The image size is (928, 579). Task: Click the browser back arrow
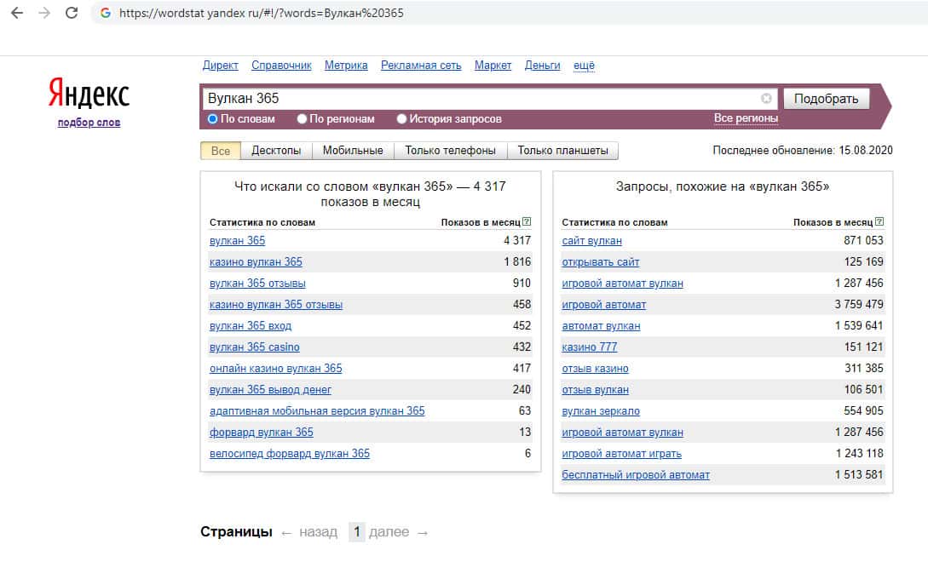click(x=16, y=13)
